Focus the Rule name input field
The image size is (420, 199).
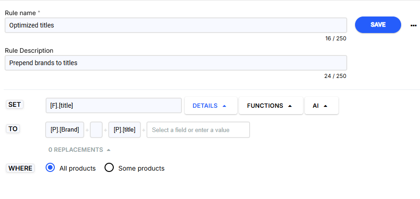[175, 25]
